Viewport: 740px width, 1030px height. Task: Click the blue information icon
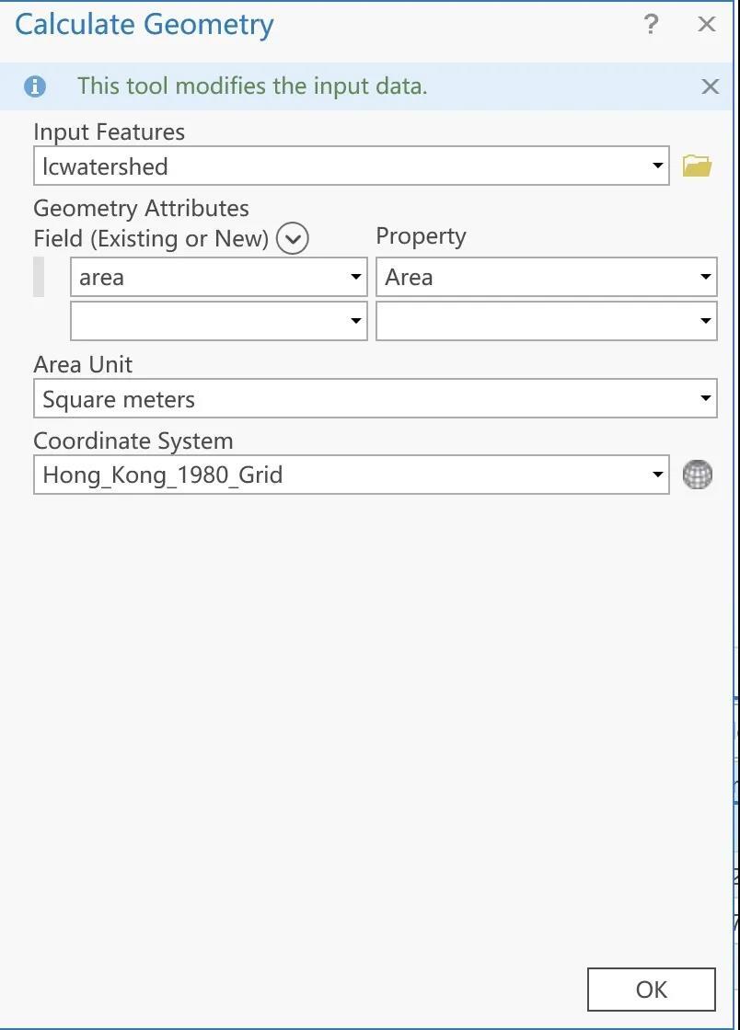coord(35,86)
